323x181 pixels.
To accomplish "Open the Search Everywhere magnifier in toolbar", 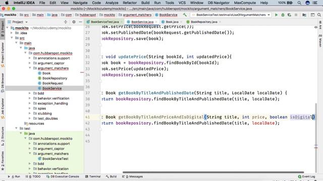I will [319, 15].
